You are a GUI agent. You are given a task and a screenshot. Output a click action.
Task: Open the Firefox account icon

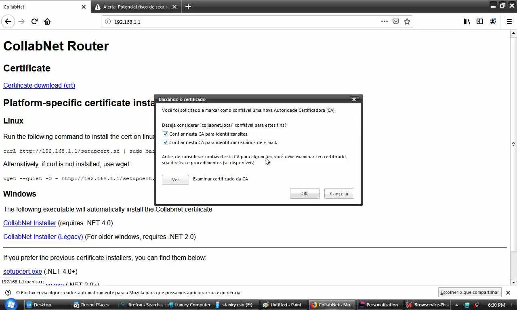point(493,21)
